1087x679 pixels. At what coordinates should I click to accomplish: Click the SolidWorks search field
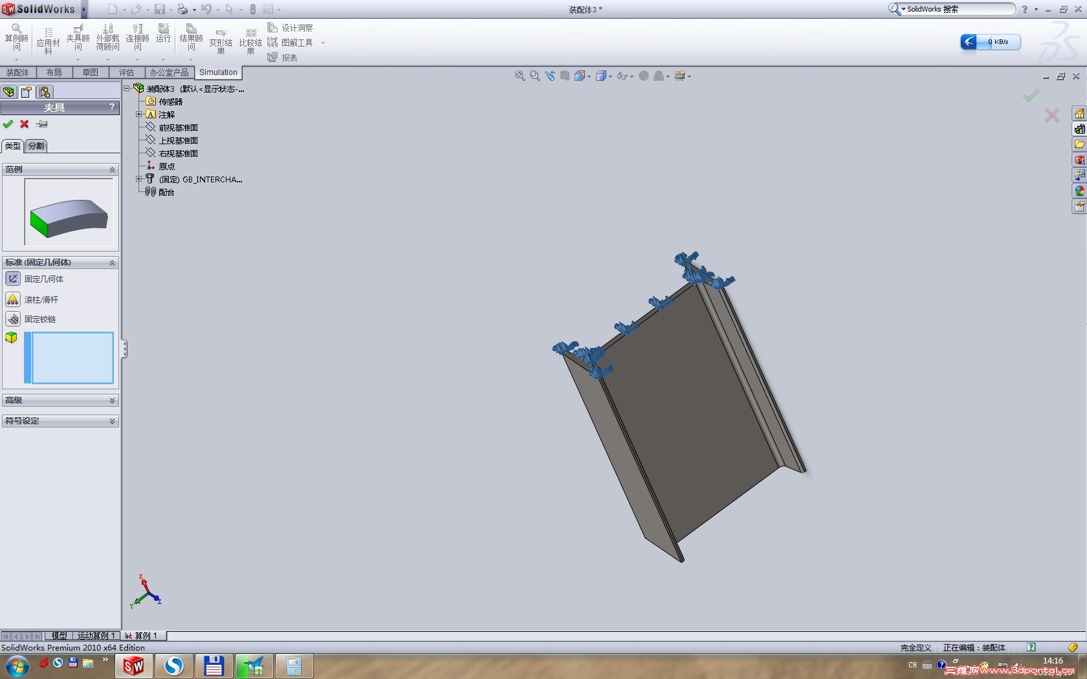pyautogui.click(x=959, y=9)
